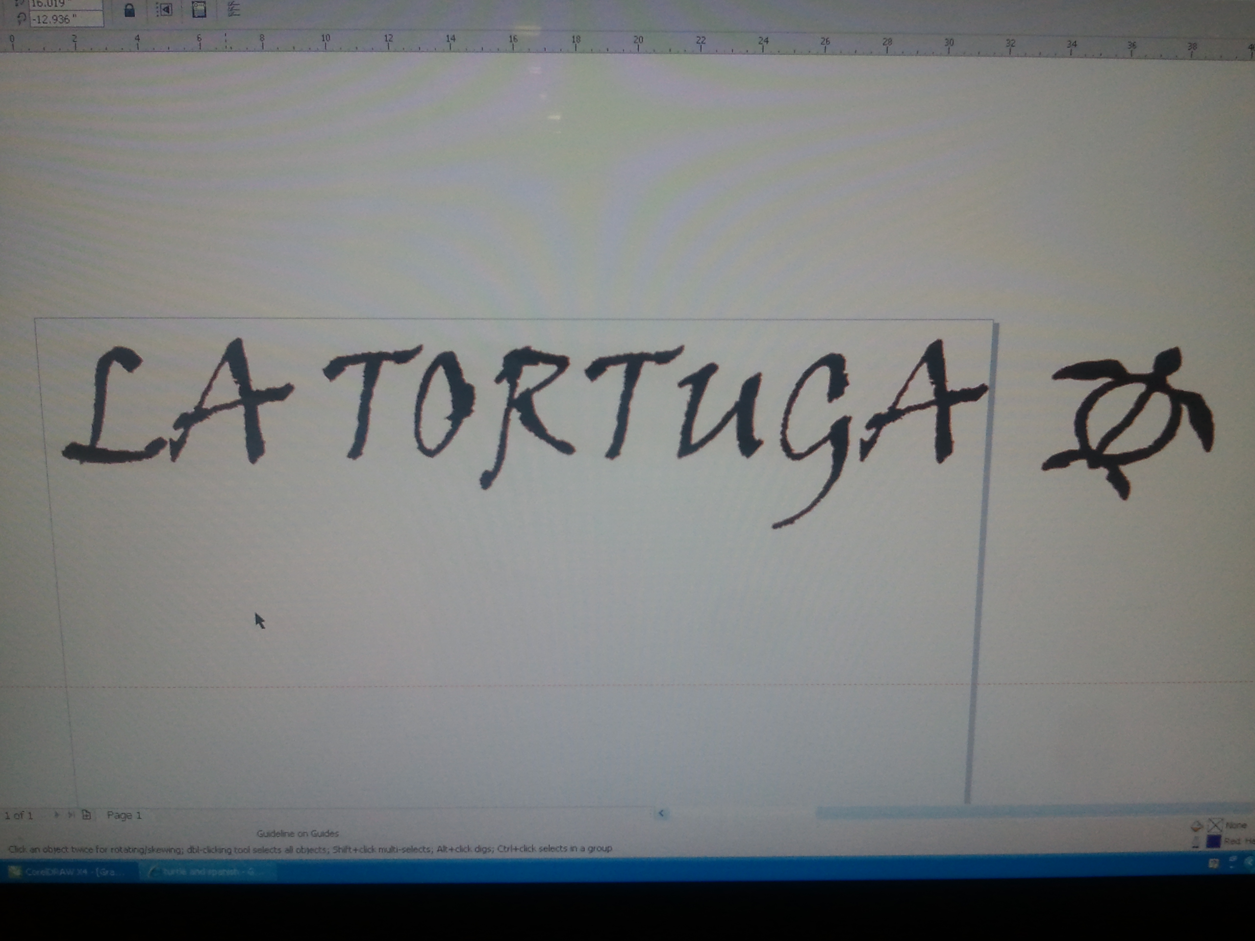Click the mirror horizontally button

click(165, 9)
